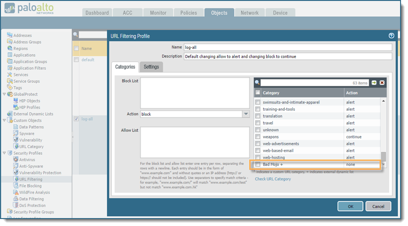Collapse the GlobalProtect tree node
Image resolution: width=408 pixels, height=226 pixels.
click(x=4, y=94)
